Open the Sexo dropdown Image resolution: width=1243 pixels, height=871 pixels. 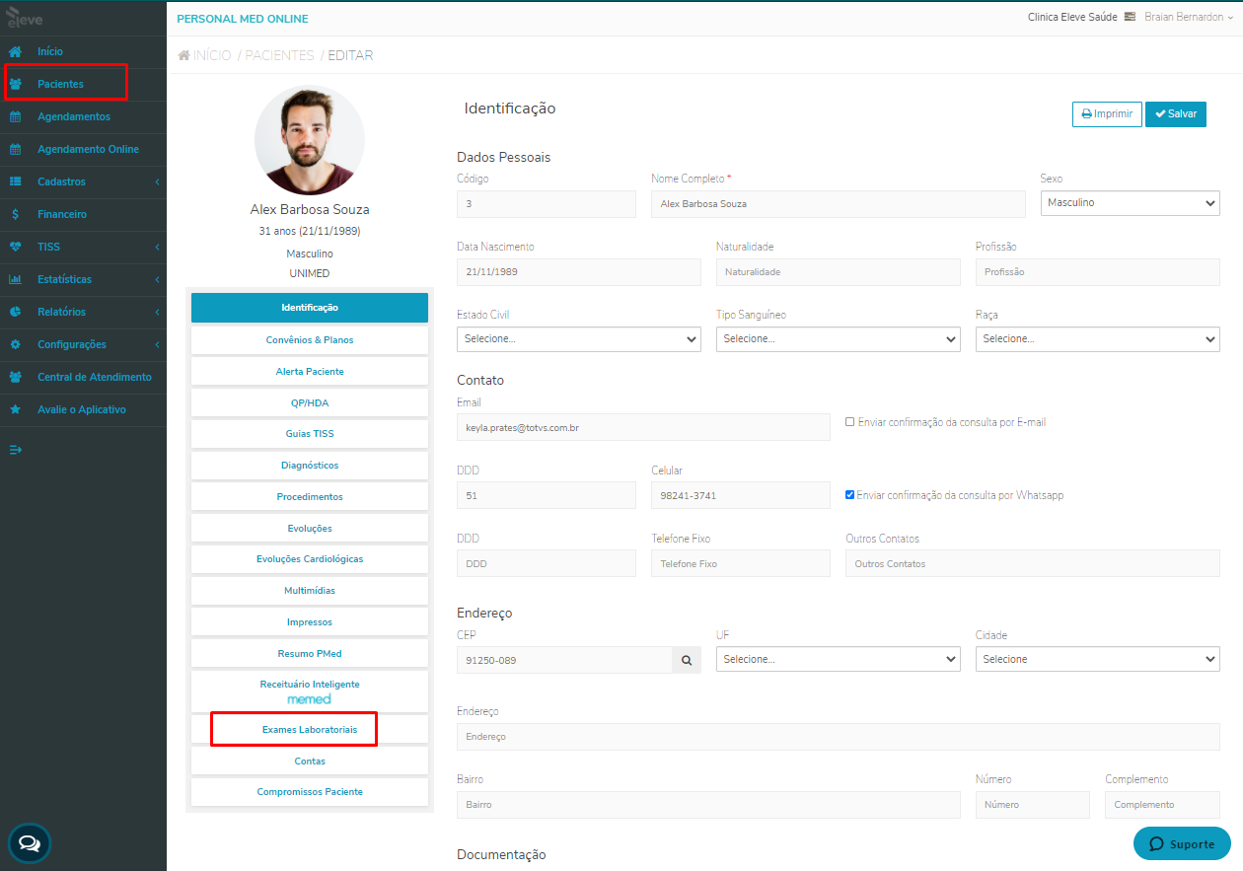[x=1131, y=203]
